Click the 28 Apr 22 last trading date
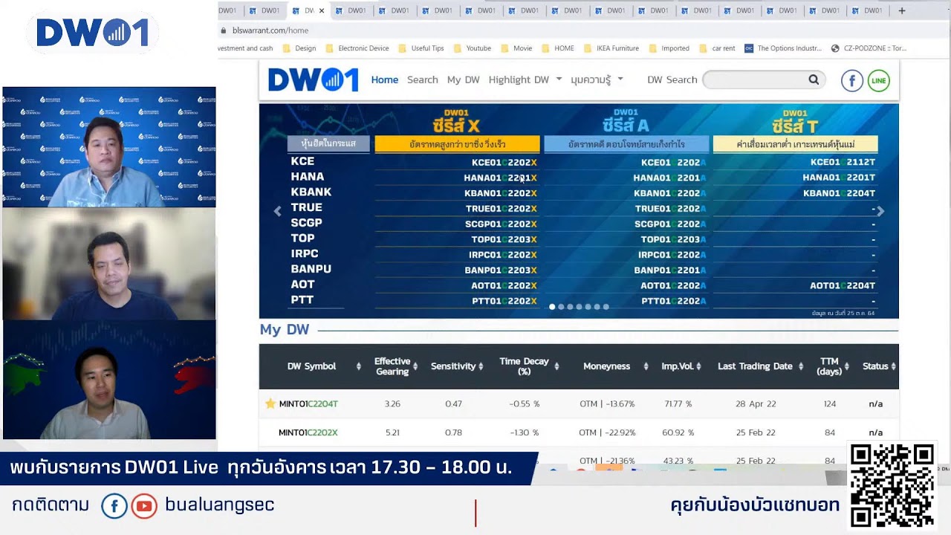Screen dimensions: 951x535 [756, 404]
